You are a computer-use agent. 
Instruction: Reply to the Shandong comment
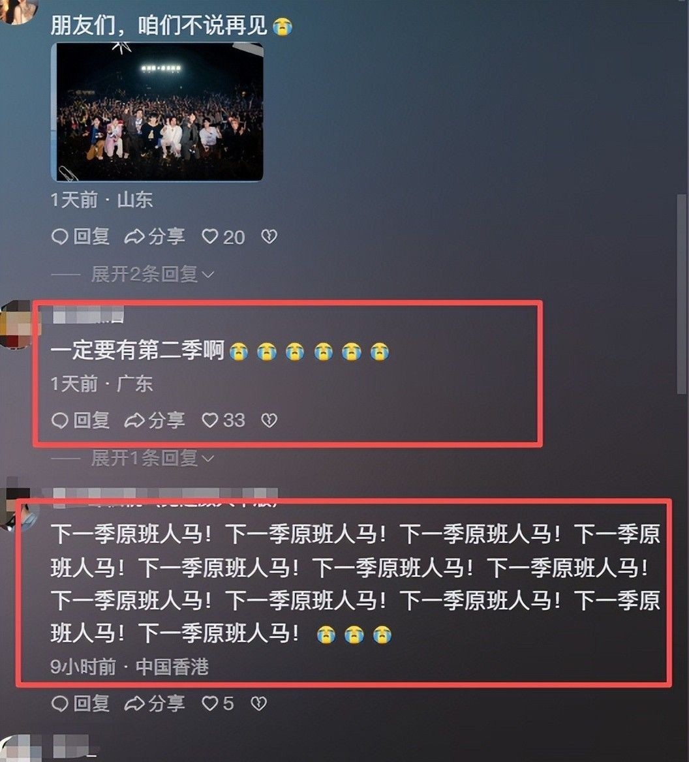point(80,237)
